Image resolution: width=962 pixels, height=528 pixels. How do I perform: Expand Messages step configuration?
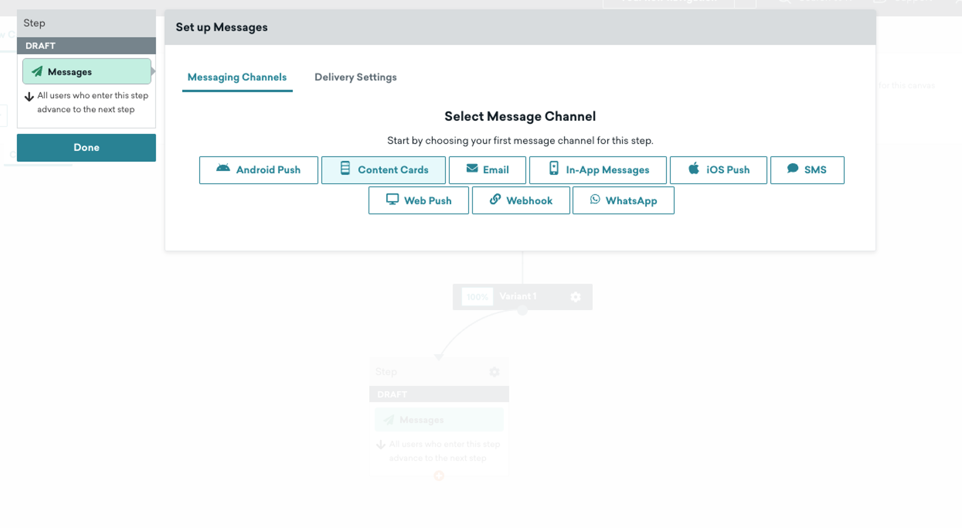pyautogui.click(x=86, y=71)
